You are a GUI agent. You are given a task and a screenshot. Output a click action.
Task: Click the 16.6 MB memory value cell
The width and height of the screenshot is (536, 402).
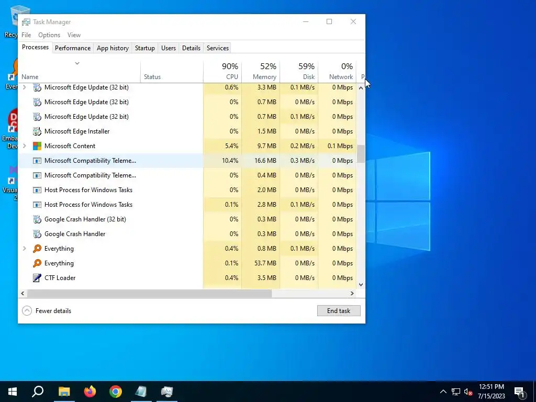click(261, 161)
